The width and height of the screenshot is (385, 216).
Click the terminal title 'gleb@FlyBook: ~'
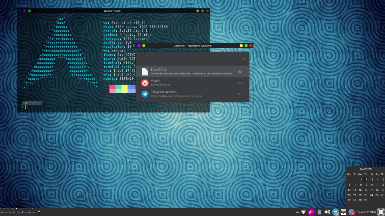click(x=113, y=11)
